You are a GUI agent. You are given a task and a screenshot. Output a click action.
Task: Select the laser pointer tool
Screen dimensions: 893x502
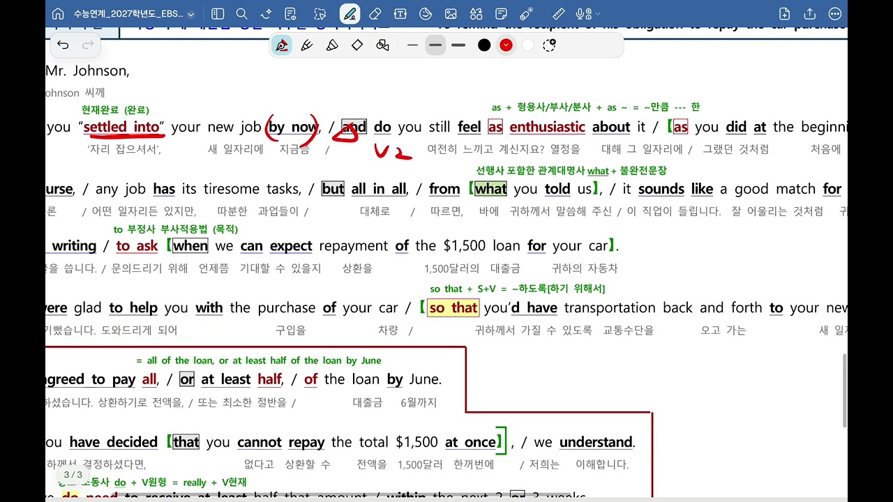pos(527,14)
